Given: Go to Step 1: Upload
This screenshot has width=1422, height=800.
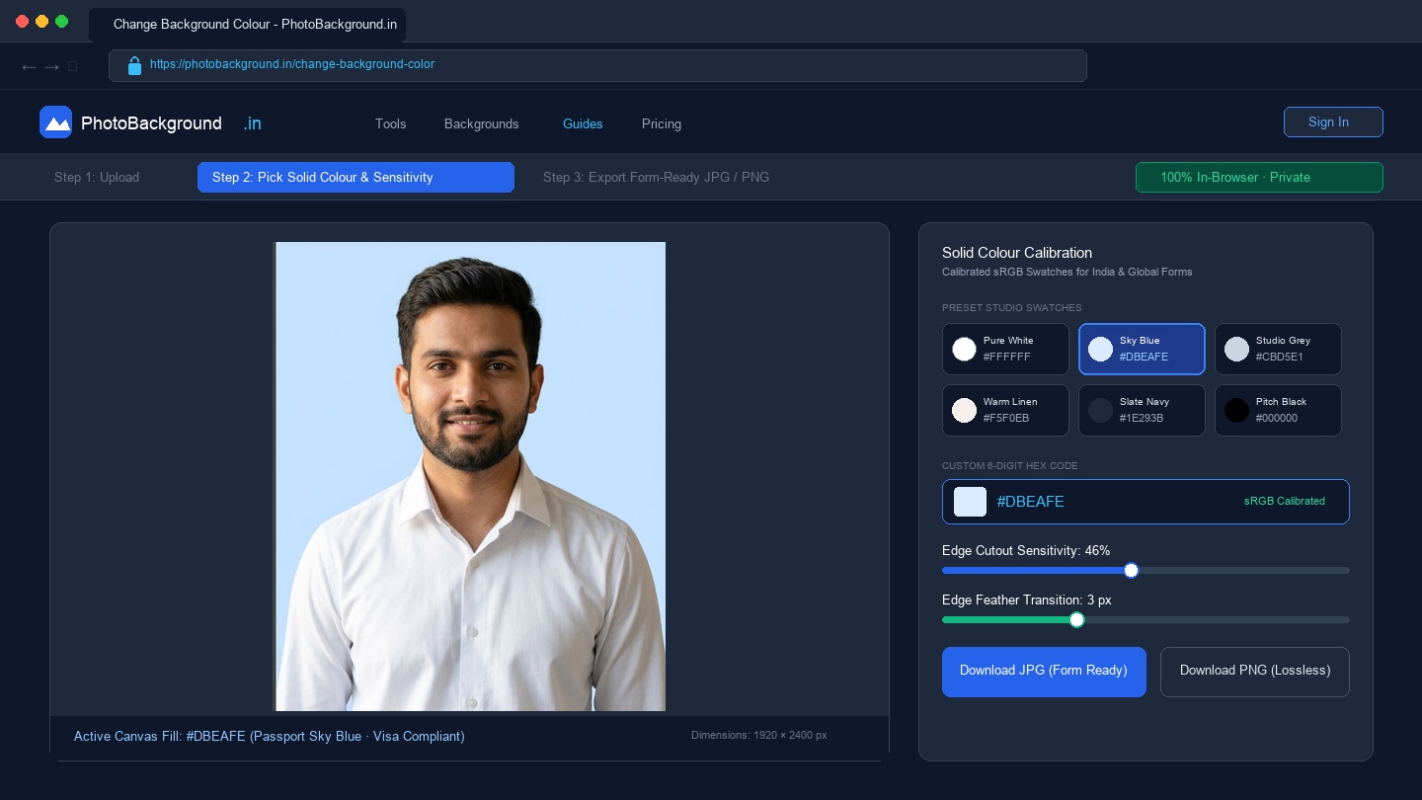Looking at the screenshot, I should point(97,177).
